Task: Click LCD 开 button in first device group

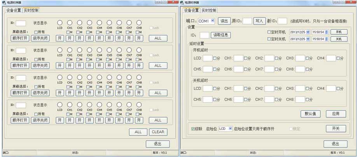Action: tap(60, 38)
